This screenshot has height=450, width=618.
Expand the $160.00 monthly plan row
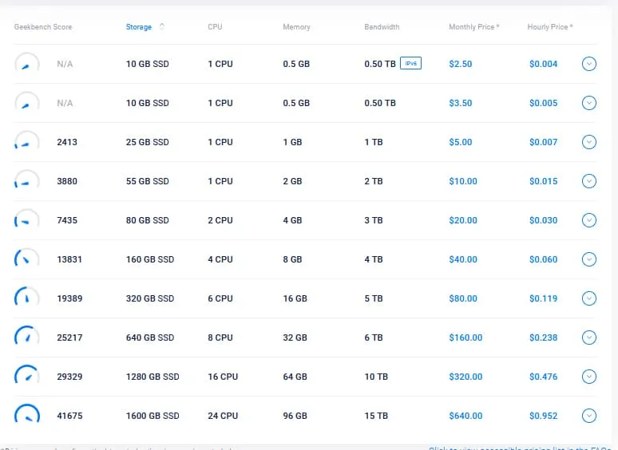[x=588, y=337]
